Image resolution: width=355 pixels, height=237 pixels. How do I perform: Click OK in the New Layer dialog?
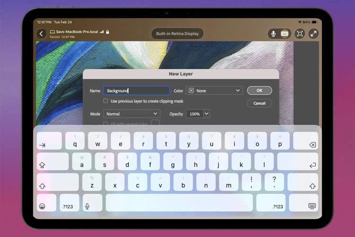point(259,91)
